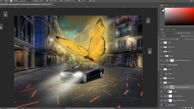The width and height of the screenshot is (194, 109).
Task: Switch to the Контуры tab
Action: [174, 29]
